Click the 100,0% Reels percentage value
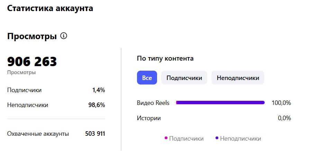This screenshot has height=151, width=310. (281, 103)
